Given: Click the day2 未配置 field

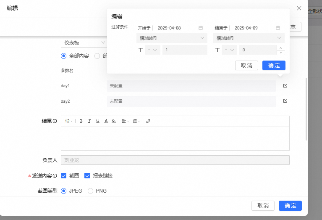Looking at the screenshot, I should pos(191,101).
